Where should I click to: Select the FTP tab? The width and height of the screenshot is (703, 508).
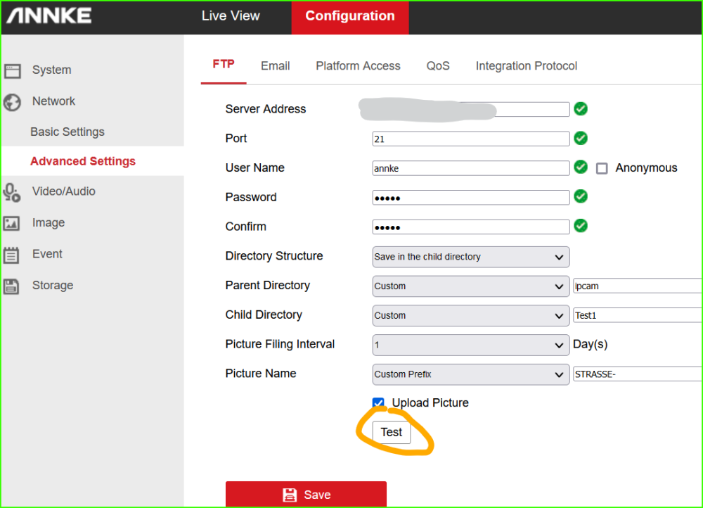point(224,64)
